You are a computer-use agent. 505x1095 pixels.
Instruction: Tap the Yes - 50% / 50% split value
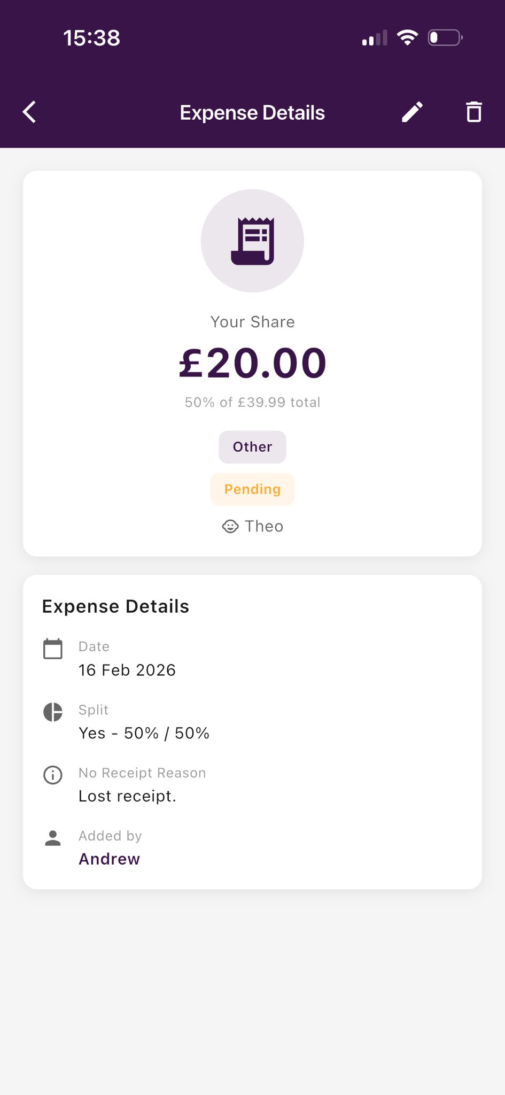click(x=144, y=733)
